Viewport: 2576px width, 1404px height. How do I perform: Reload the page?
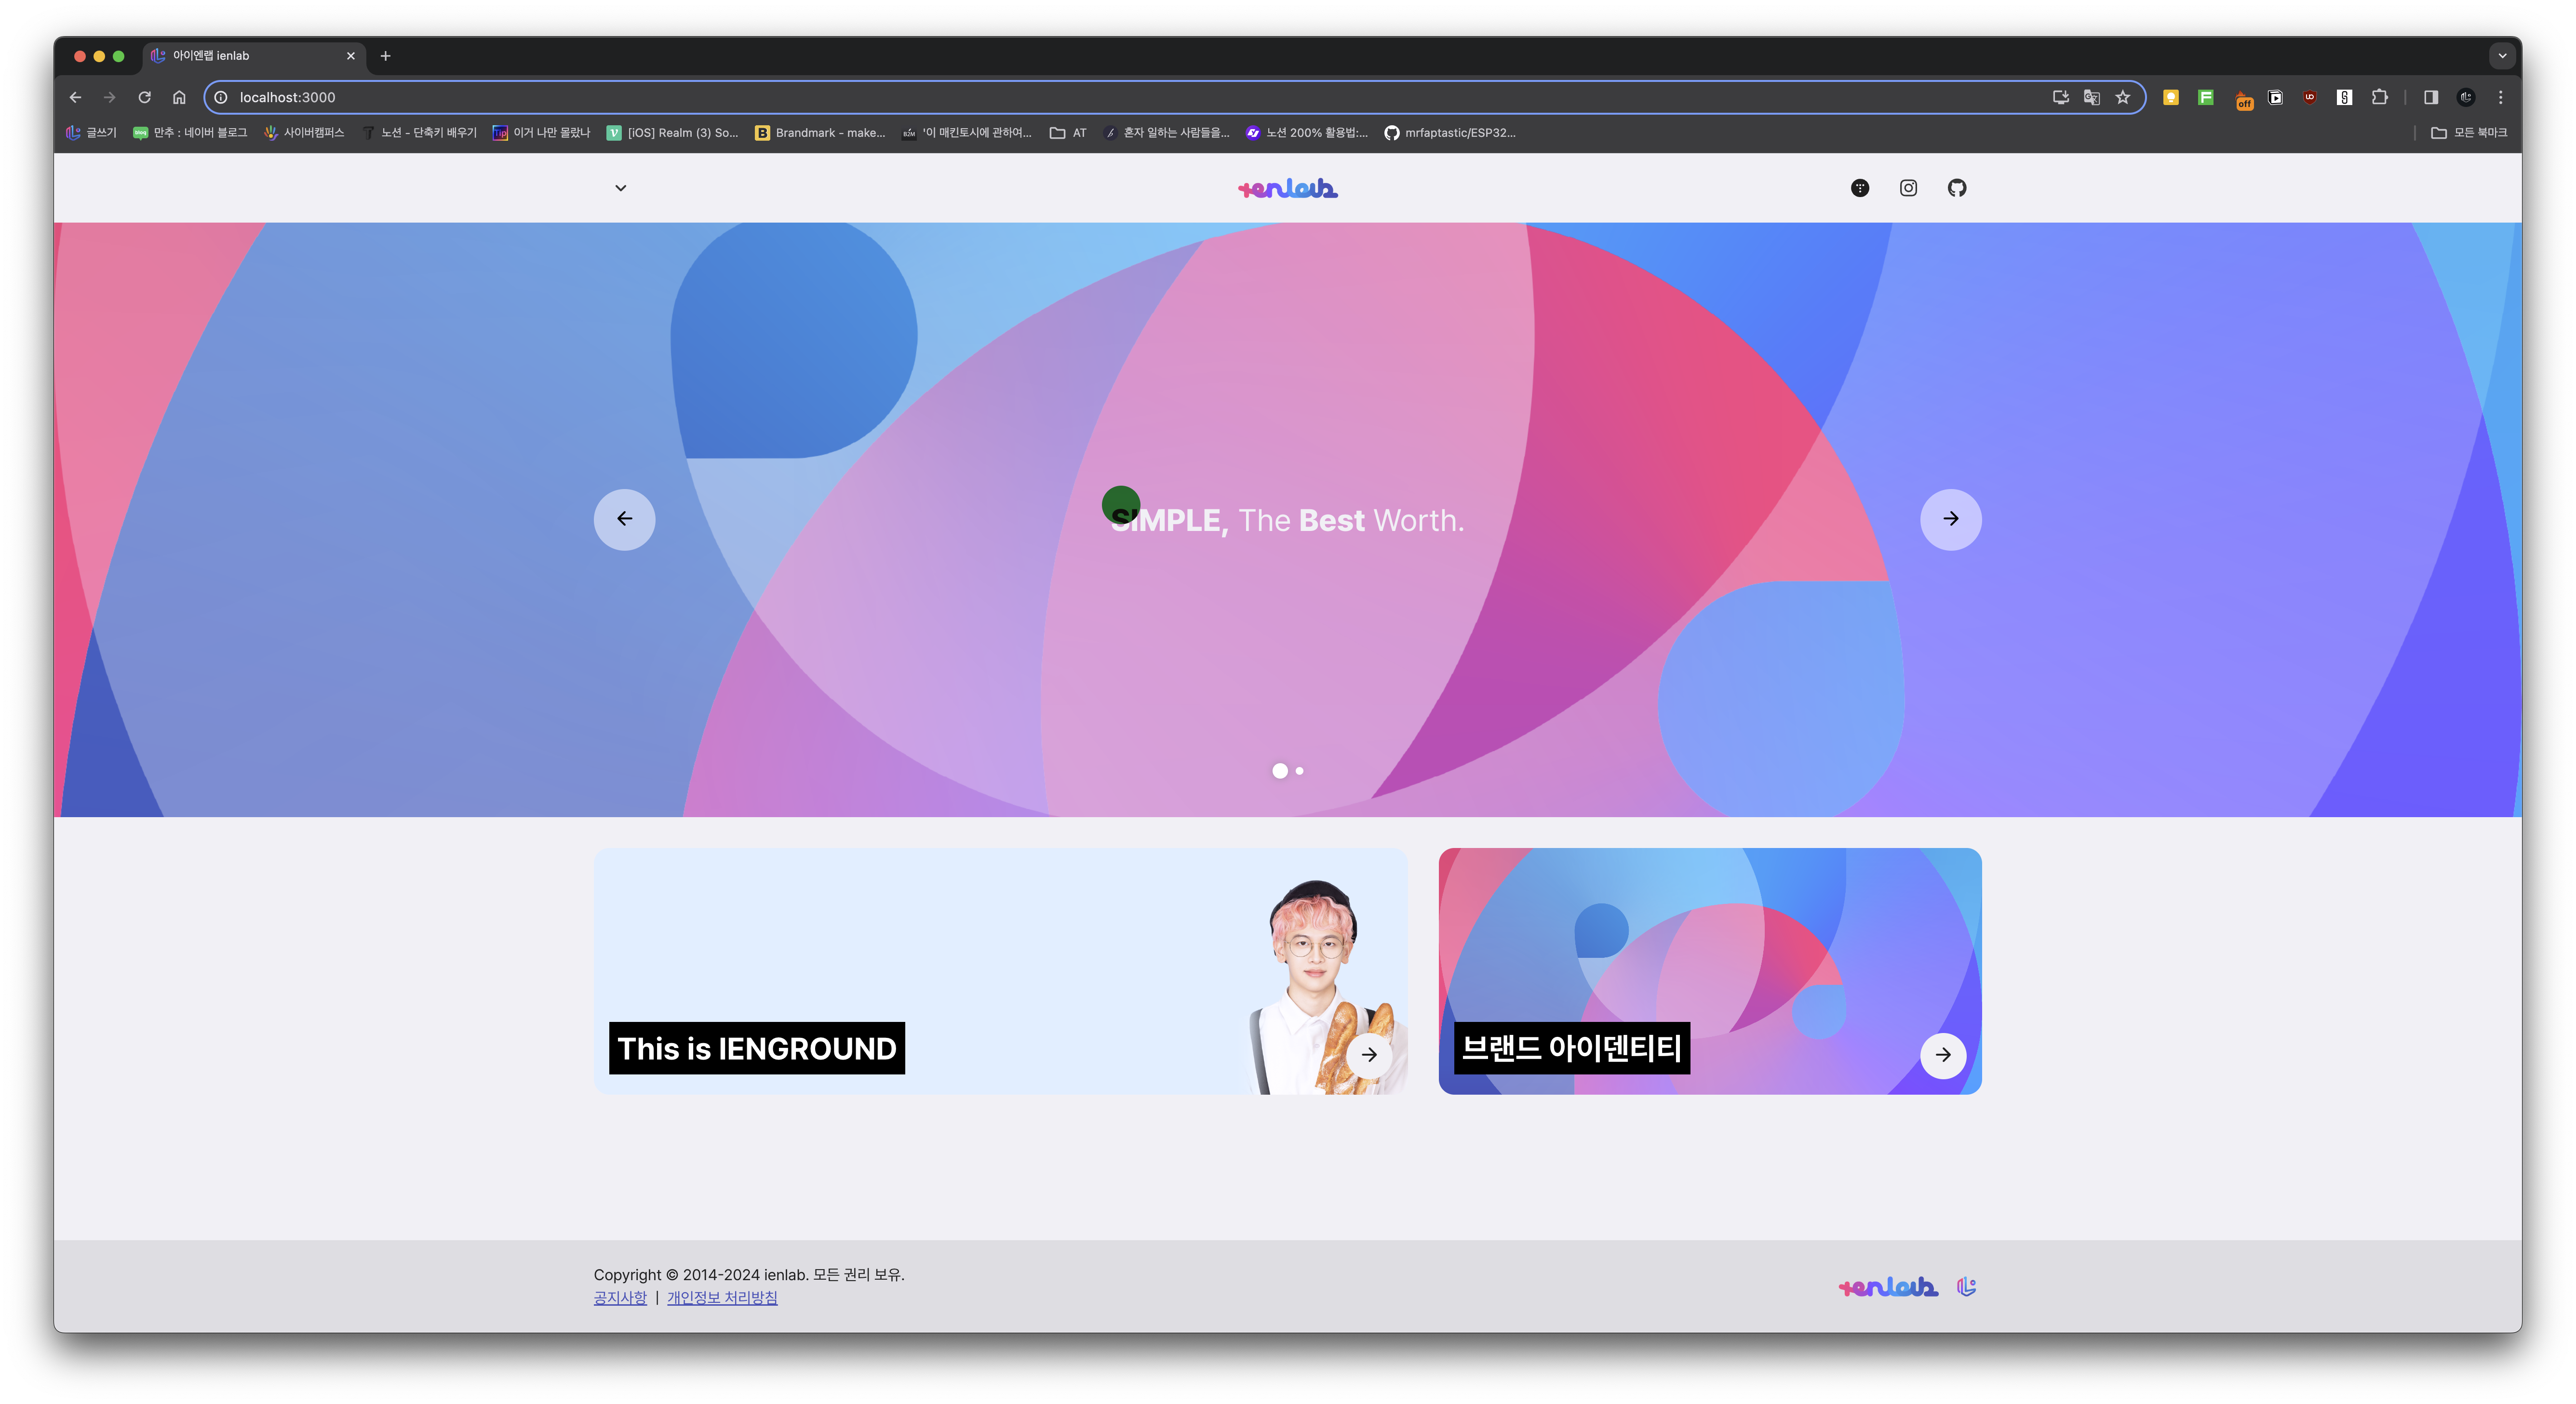coord(144,97)
